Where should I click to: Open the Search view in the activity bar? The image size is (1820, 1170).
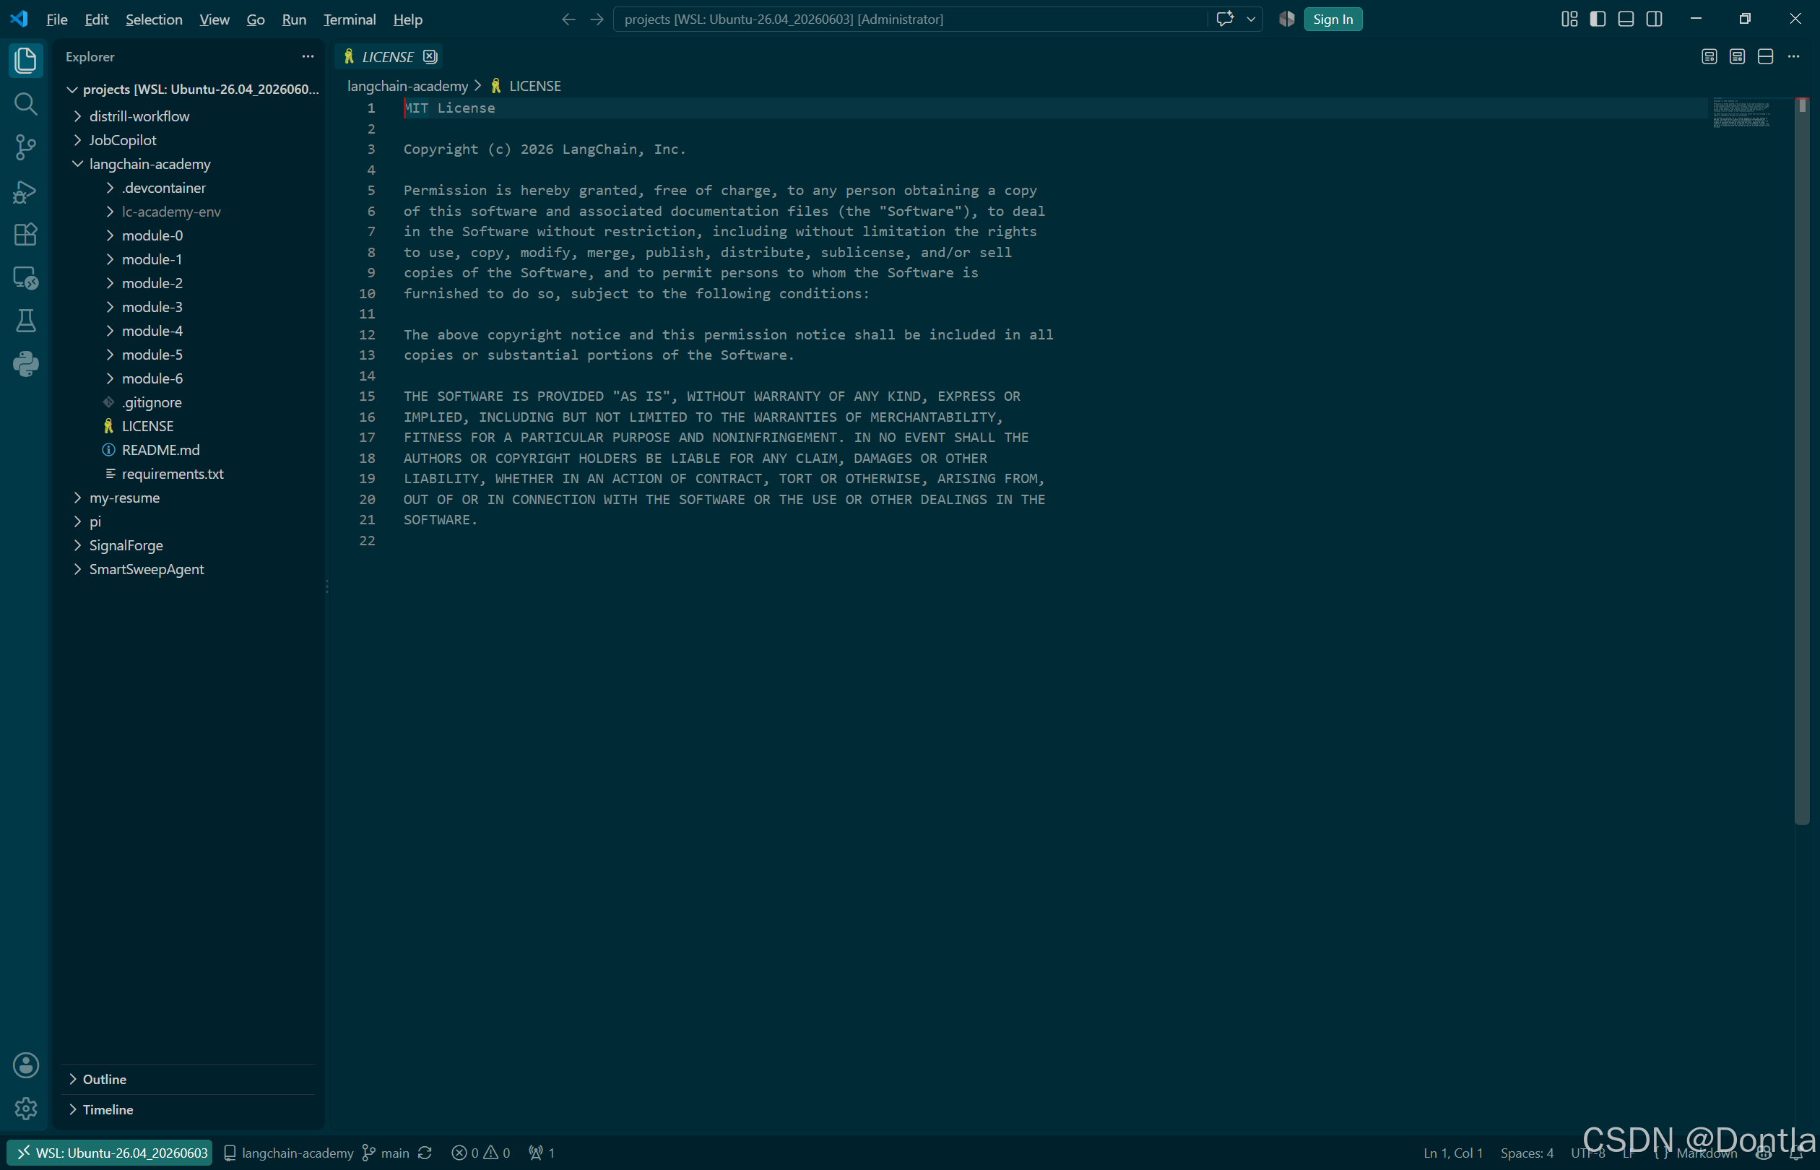[x=26, y=103]
